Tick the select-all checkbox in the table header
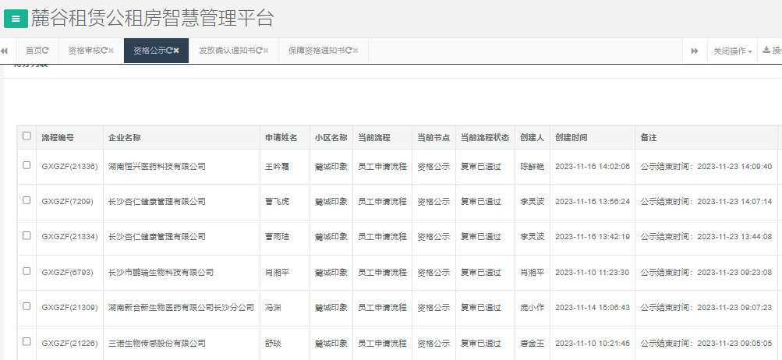 (x=27, y=136)
